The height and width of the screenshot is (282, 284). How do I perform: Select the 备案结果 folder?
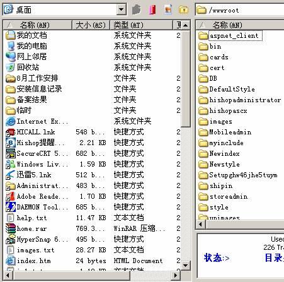(26, 100)
